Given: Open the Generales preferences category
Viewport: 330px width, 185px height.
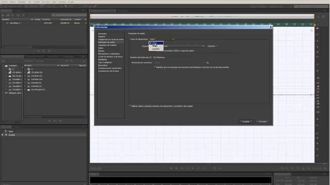Looking at the screenshot, I should pyautogui.click(x=103, y=33).
